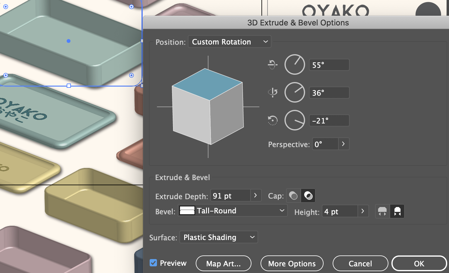The width and height of the screenshot is (449, 273).
Task: Turn cap off for hollow appearance
Action: [308, 196]
